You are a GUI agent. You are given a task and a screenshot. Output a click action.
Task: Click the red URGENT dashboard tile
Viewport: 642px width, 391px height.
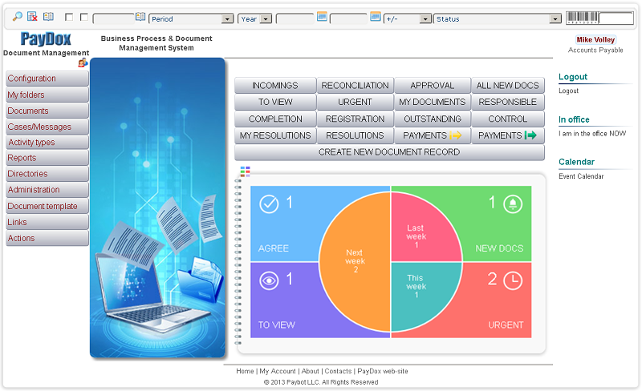point(506,300)
